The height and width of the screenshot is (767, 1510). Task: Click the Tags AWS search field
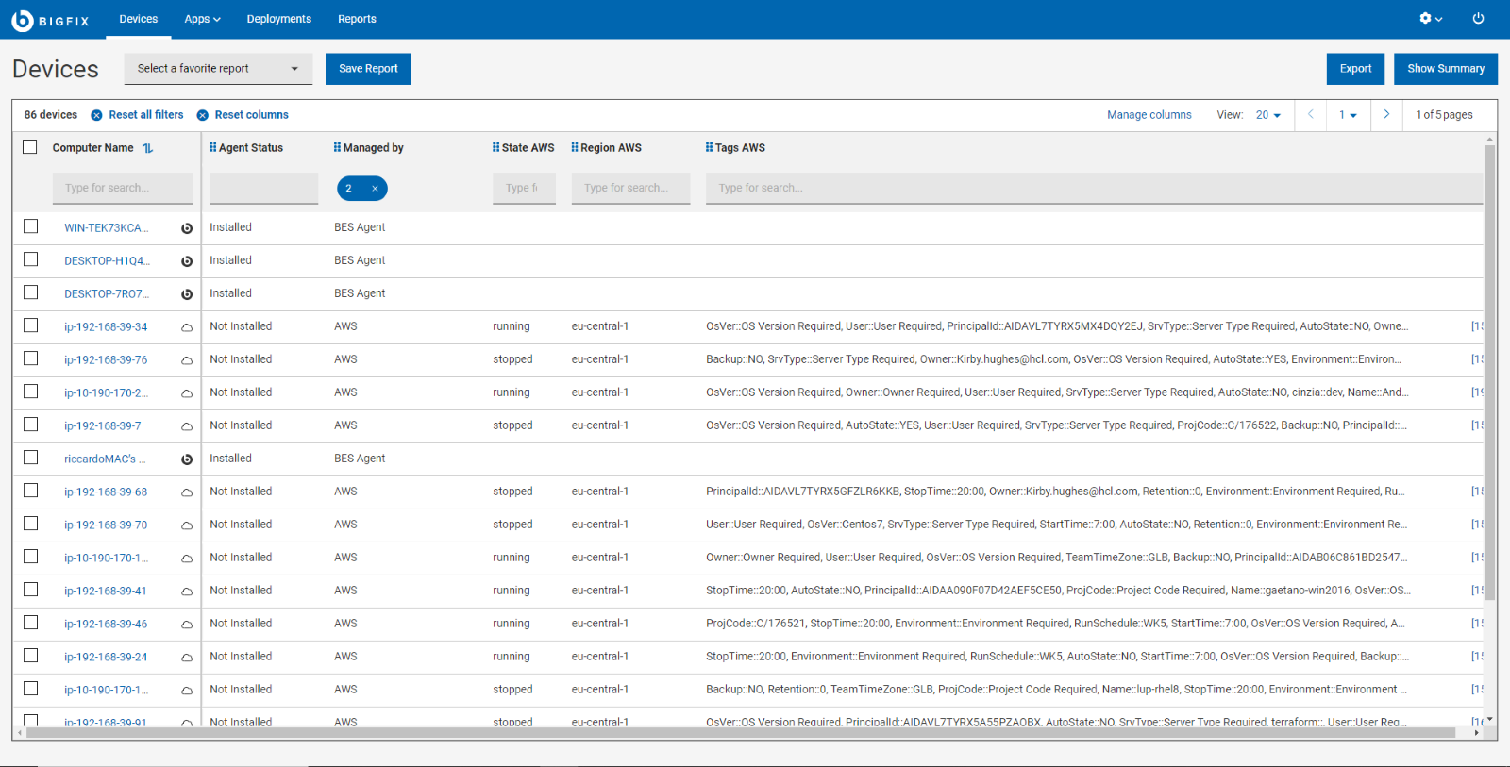coord(1095,189)
